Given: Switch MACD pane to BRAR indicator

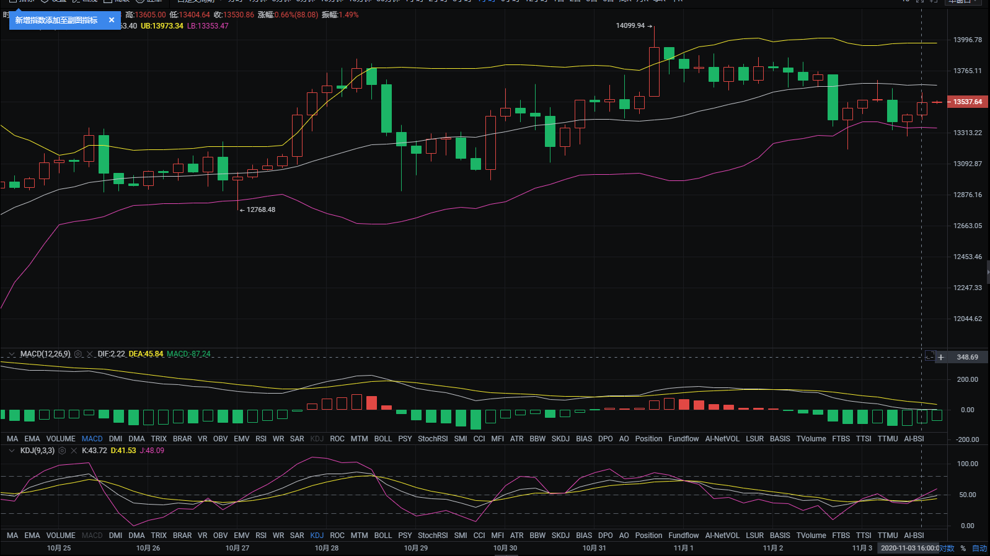Looking at the screenshot, I should (182, 439).
